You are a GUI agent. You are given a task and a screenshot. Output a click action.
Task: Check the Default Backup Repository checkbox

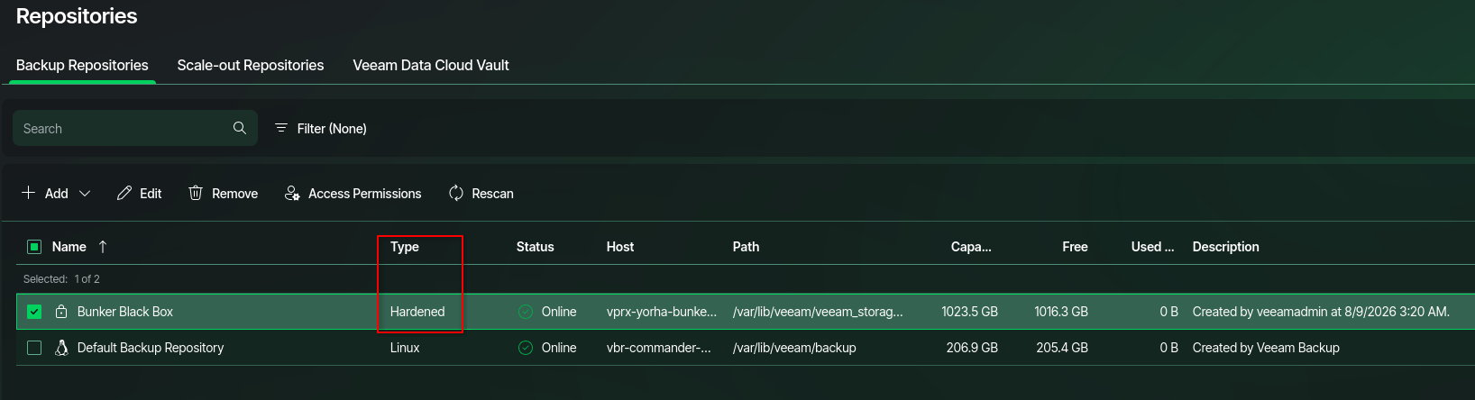coord(34,348)
